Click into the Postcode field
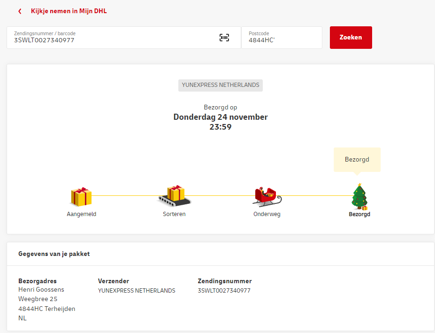435x333 pixels. click(x=282, y=40)
